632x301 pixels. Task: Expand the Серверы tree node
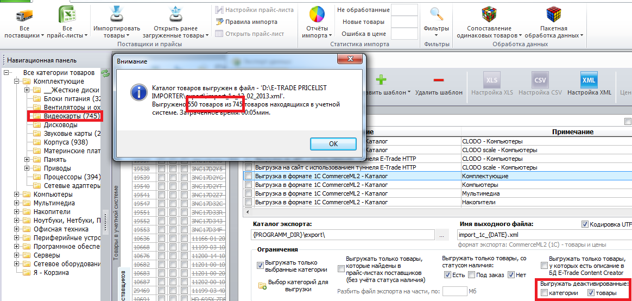[17, 255]
